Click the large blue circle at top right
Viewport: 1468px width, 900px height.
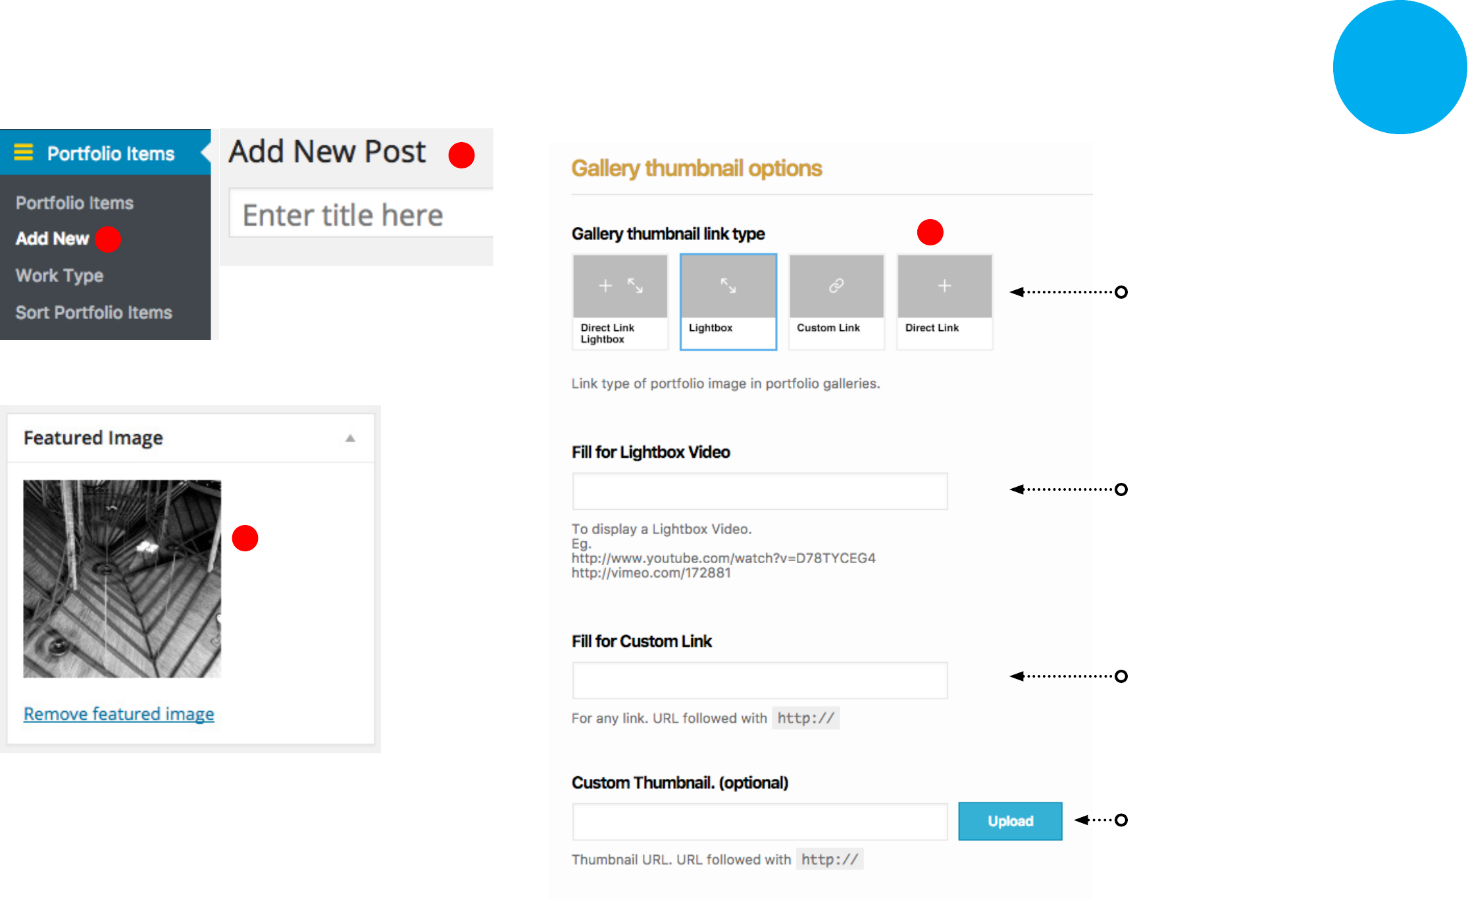point(1399,67)
